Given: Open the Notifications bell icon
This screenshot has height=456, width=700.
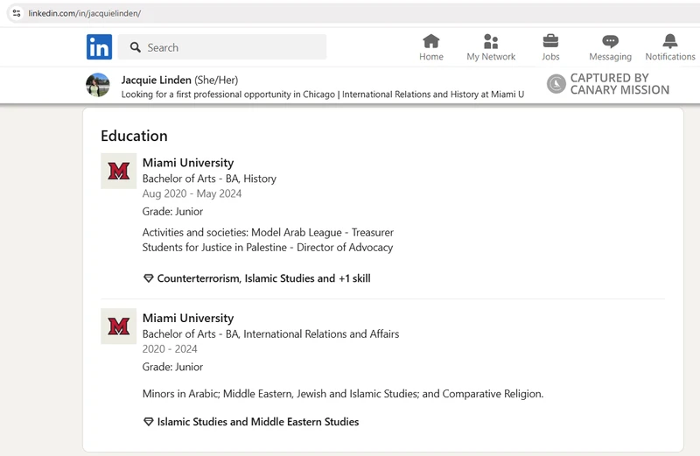Looking at the screenshot, I should [670, 41].
